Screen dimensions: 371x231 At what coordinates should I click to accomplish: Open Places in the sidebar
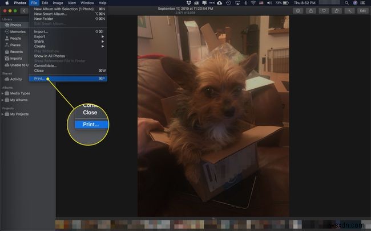(x=14, y=45)
